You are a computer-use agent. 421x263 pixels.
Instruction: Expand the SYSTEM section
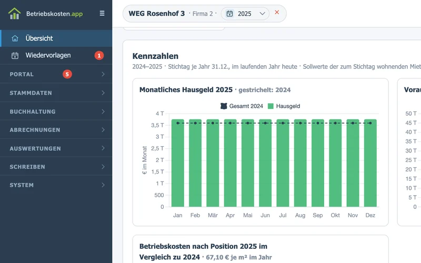pyautogui.click(x=56, y=185)
